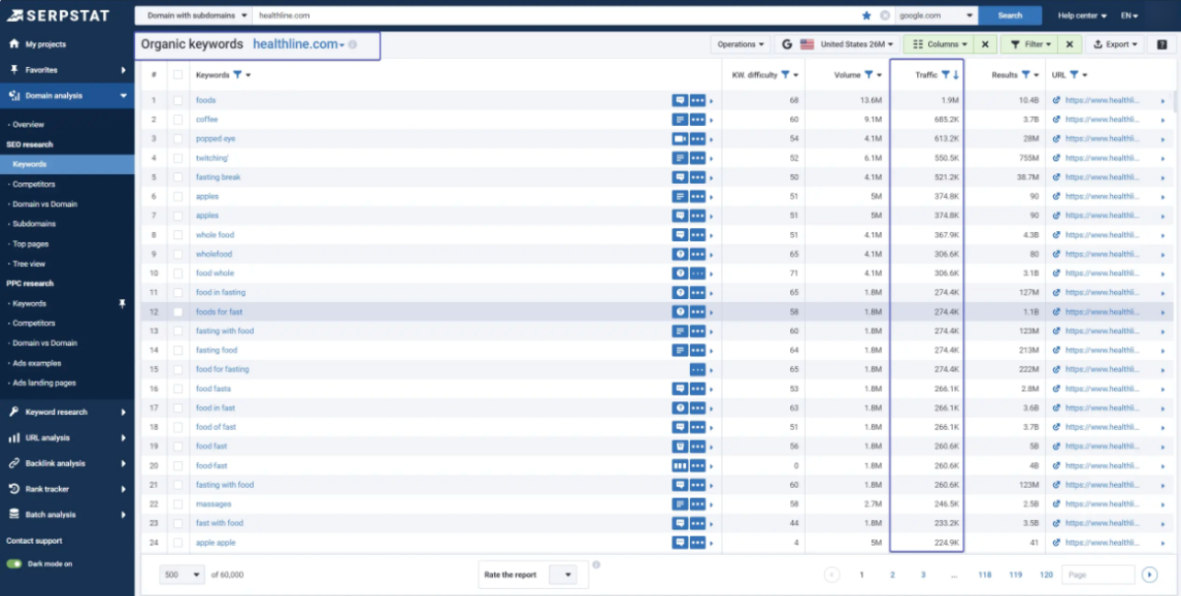This screenshot has width=1181, height=596.
Task: Click the Contact support link
Action: tap(34, 541)
